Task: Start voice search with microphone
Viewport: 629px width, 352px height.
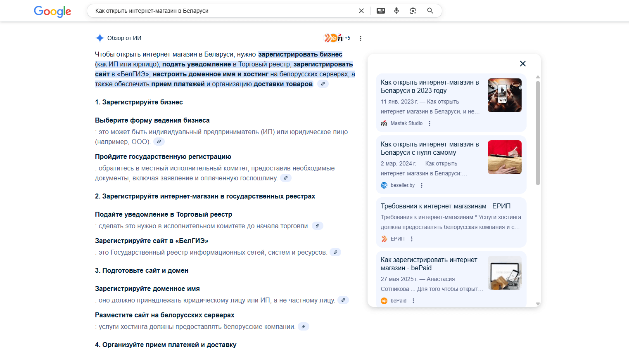Action: (x=396, y=11)
